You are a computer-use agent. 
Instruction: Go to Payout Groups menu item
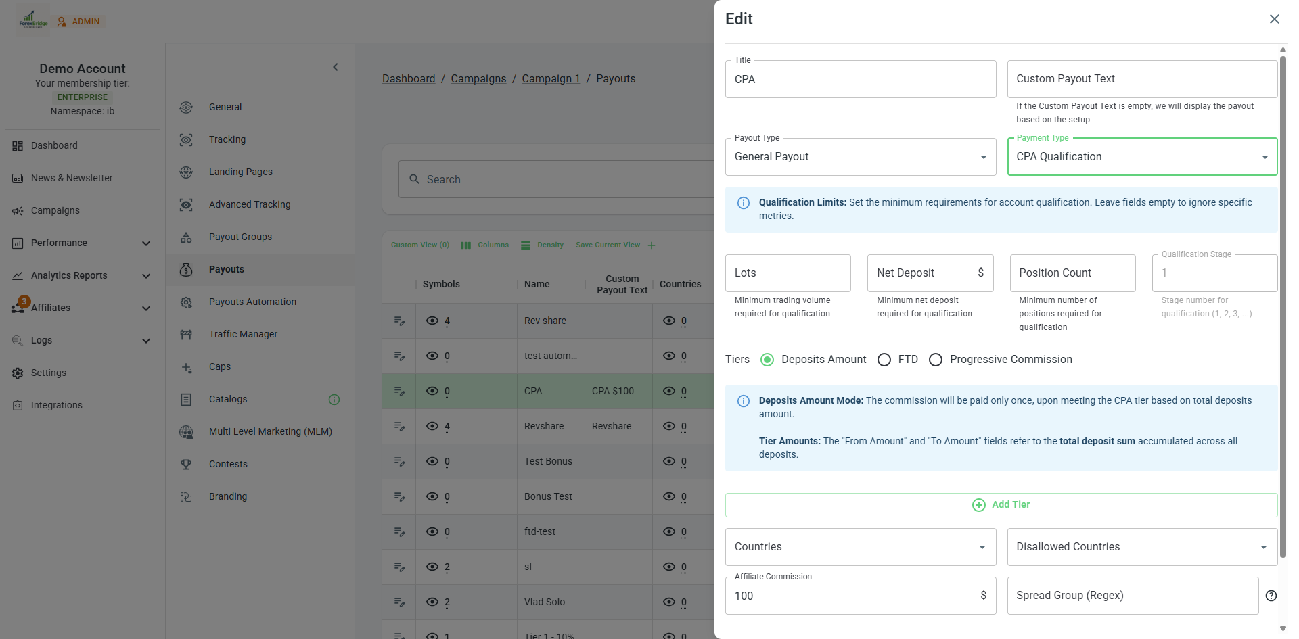[x=240, y=237]
